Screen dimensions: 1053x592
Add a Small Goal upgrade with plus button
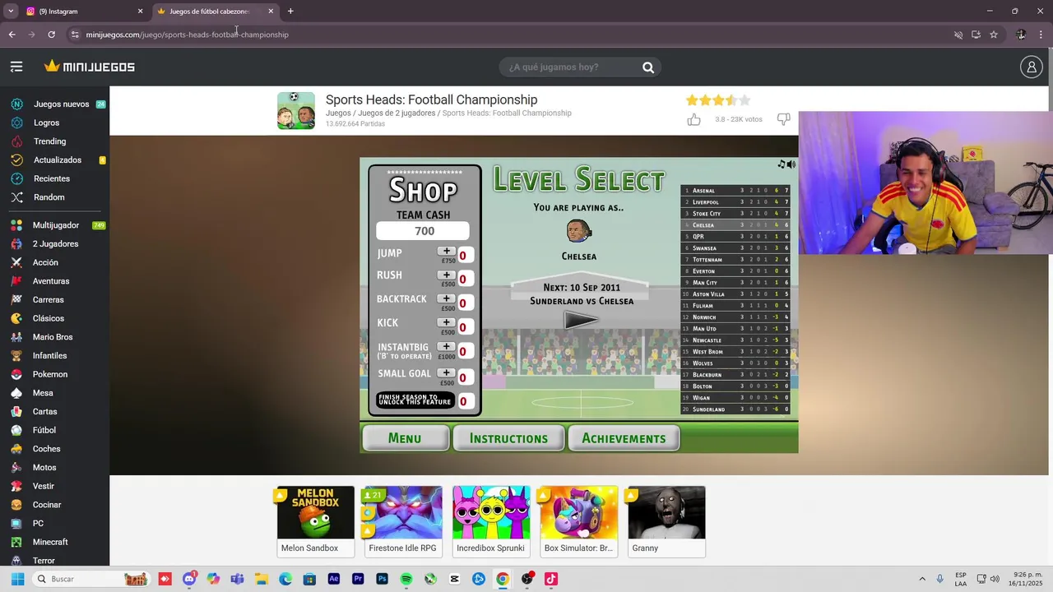[x=447, y=373]
